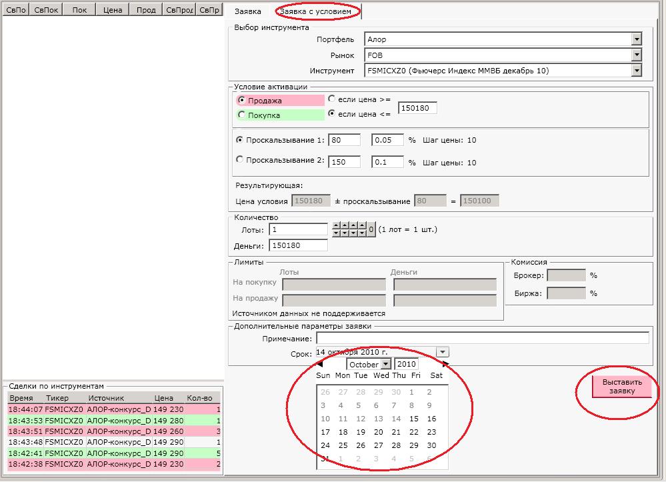Viewport: 666px width, 482px height.
Task: Select October 20 in the calendar
Action: 378,432
